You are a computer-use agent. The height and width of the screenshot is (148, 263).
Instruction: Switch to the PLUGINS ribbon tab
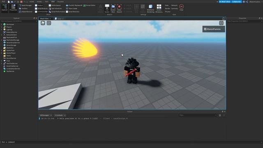(60, 2)
